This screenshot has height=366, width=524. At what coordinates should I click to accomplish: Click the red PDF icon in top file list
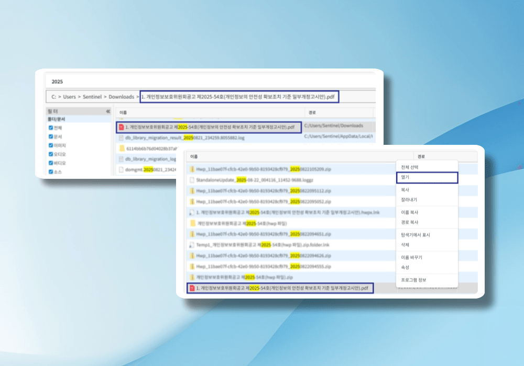coord(121,127)
